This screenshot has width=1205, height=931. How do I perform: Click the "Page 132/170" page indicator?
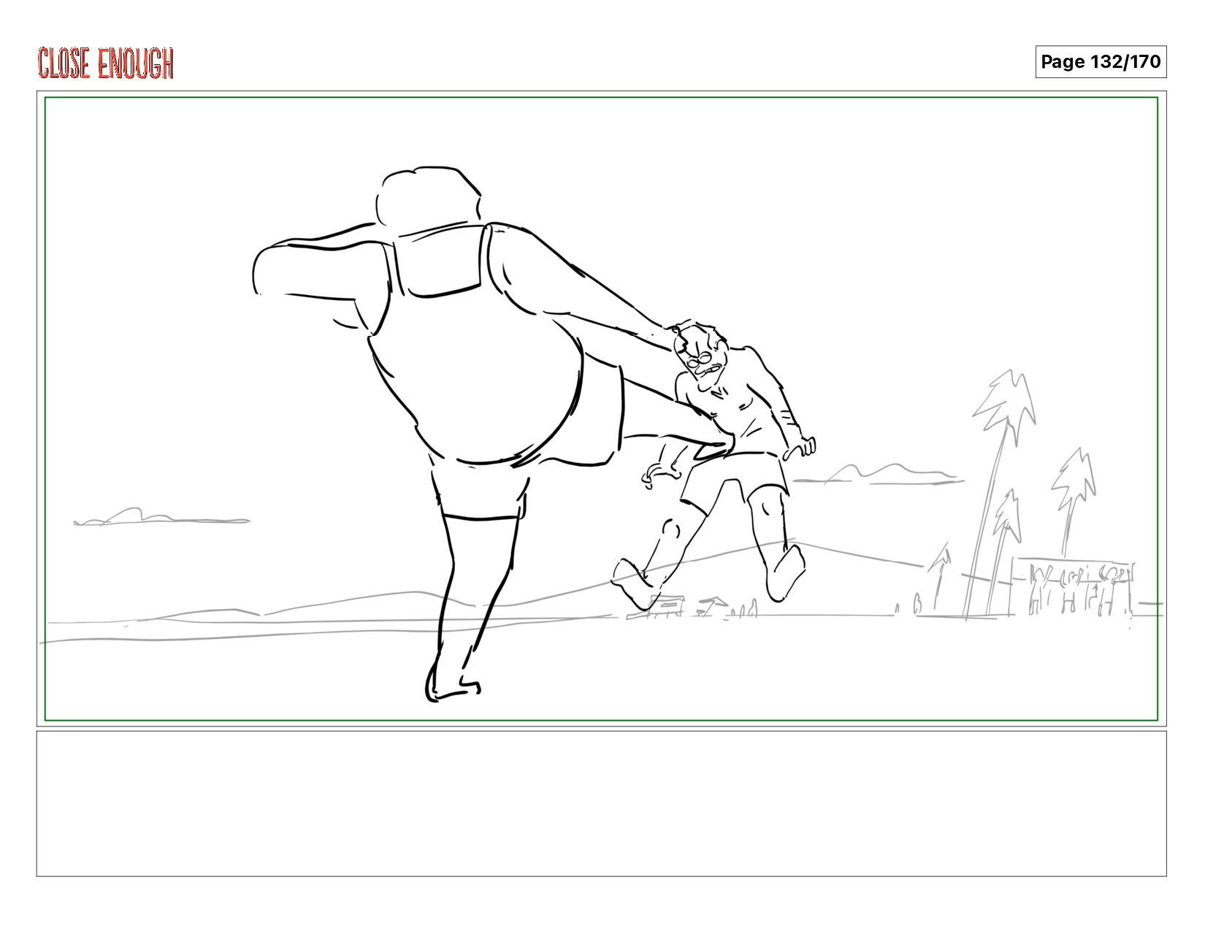point(1101,62)
